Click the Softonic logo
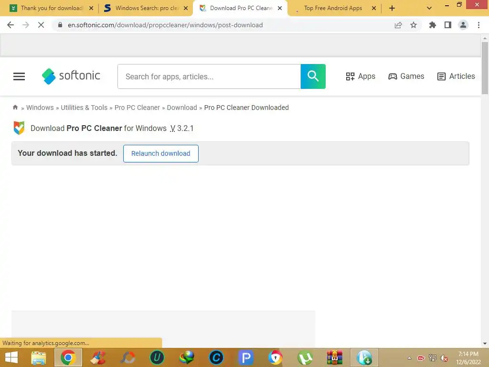Viewport: 489px width, 367px height. (71, 76)
